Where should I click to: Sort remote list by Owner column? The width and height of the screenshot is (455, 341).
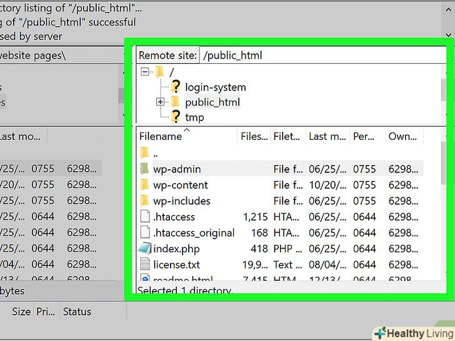click(404, 136)
